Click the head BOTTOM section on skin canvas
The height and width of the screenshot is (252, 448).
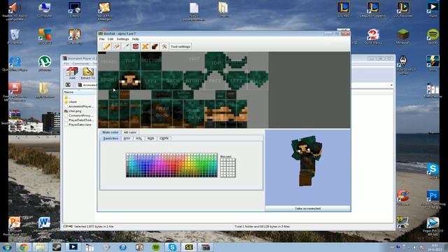[x=151, y=61]
